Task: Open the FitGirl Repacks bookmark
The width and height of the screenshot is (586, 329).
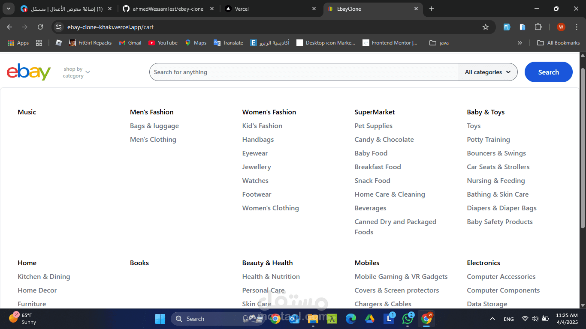Action: pos(90,43)
